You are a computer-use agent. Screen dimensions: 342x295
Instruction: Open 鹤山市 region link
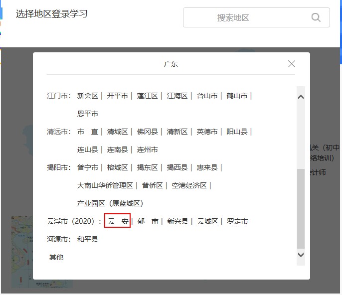tap(237, 96)
